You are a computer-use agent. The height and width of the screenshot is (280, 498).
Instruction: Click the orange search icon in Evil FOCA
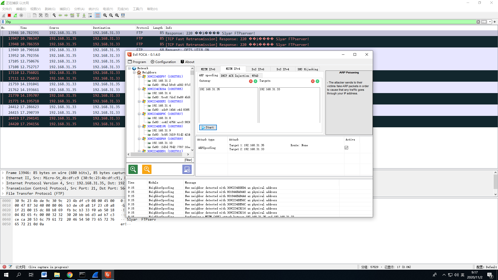coord(147,169)
